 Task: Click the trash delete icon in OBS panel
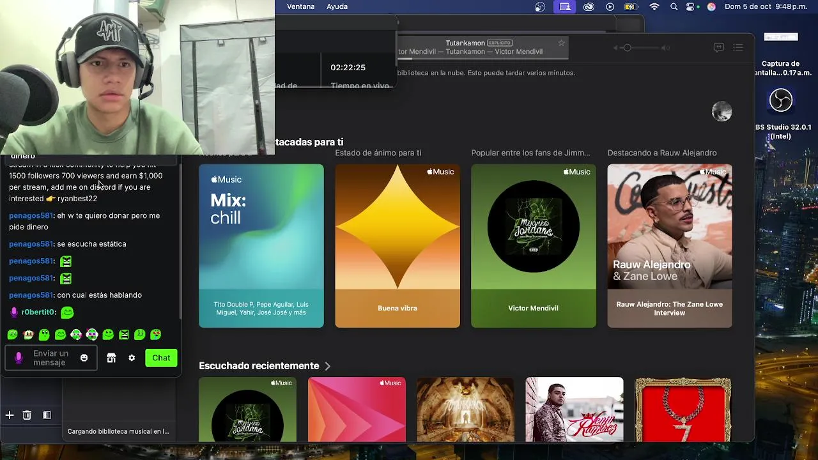point(27,415)
